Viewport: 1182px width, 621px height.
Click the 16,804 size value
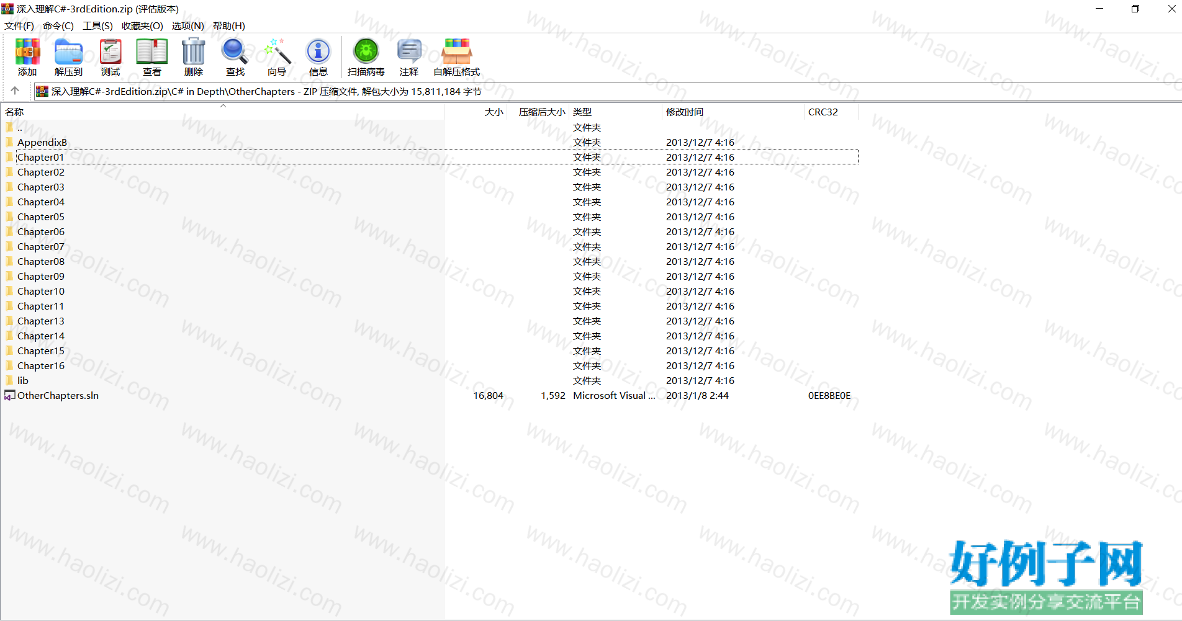[488, 395]
